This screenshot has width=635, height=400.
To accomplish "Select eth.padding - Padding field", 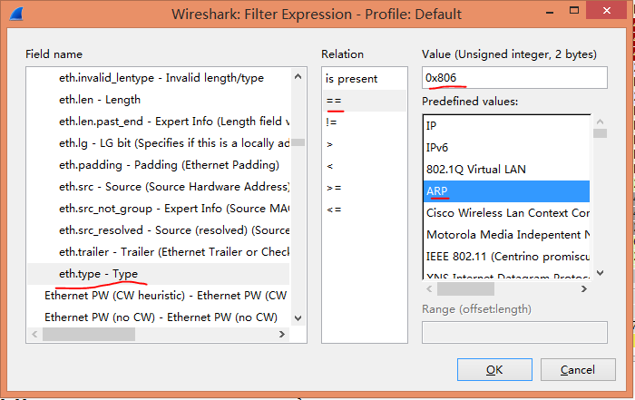I will pos(159,165).
